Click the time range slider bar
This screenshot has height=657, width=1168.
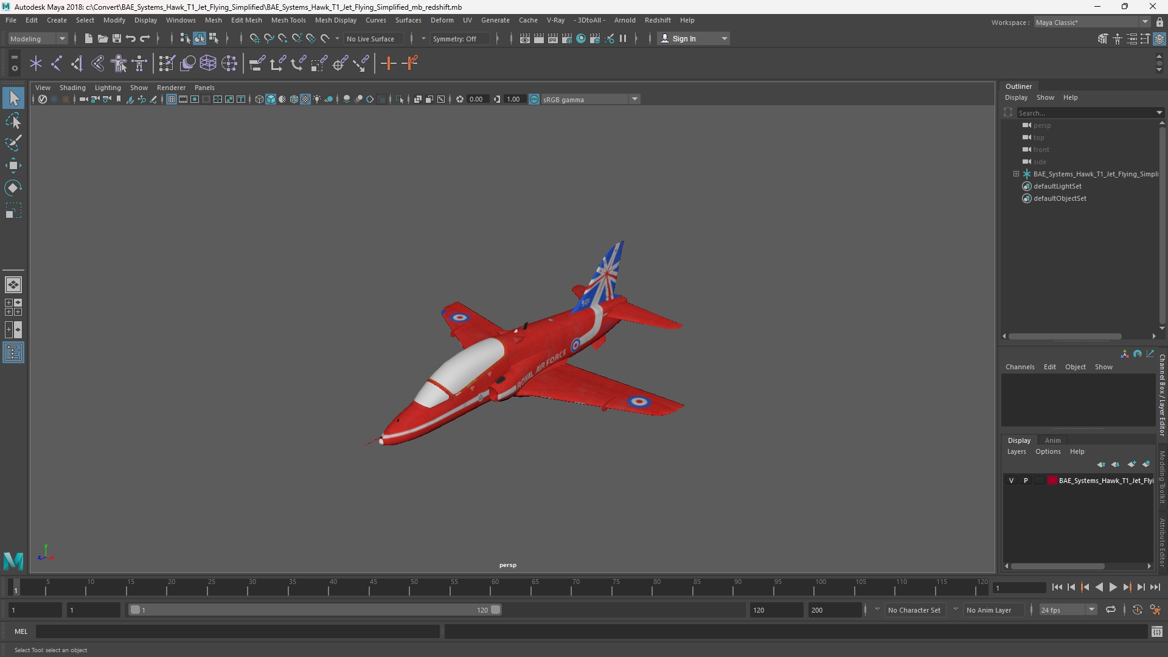click(315, 610)
